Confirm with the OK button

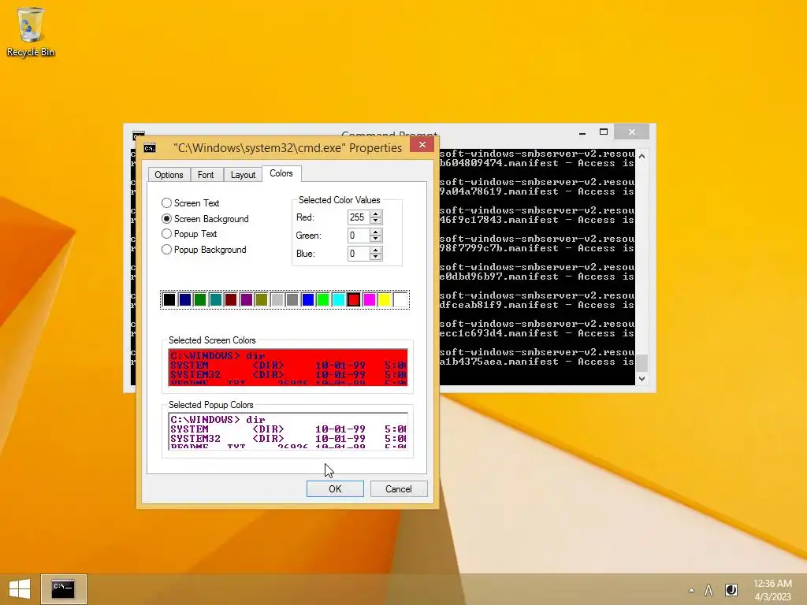point(335,488)
